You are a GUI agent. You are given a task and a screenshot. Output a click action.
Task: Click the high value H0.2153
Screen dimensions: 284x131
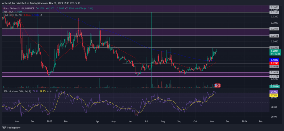point(50,9)
